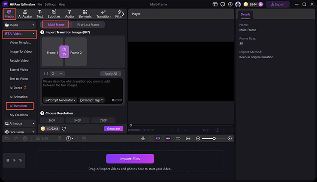The image size is (317, 182).
Task: Open the Subtitles tab
Action: pyautogui.click(x=54, y=14)
